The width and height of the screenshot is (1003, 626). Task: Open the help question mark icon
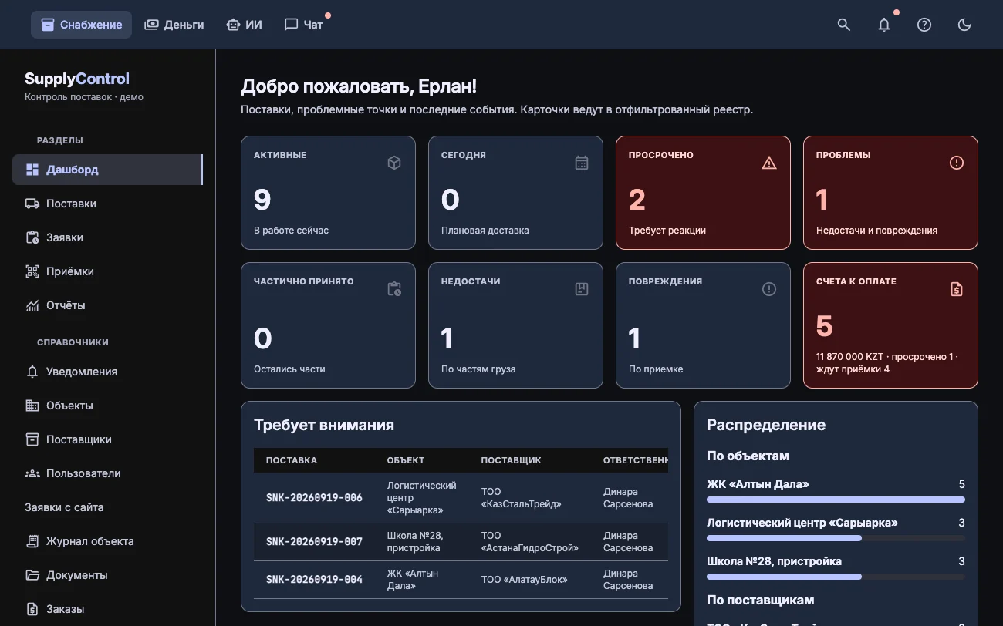pos(924,25)
